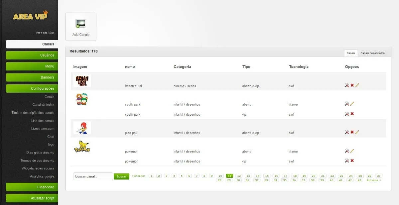Click the green Buscar button

point(121,176)
